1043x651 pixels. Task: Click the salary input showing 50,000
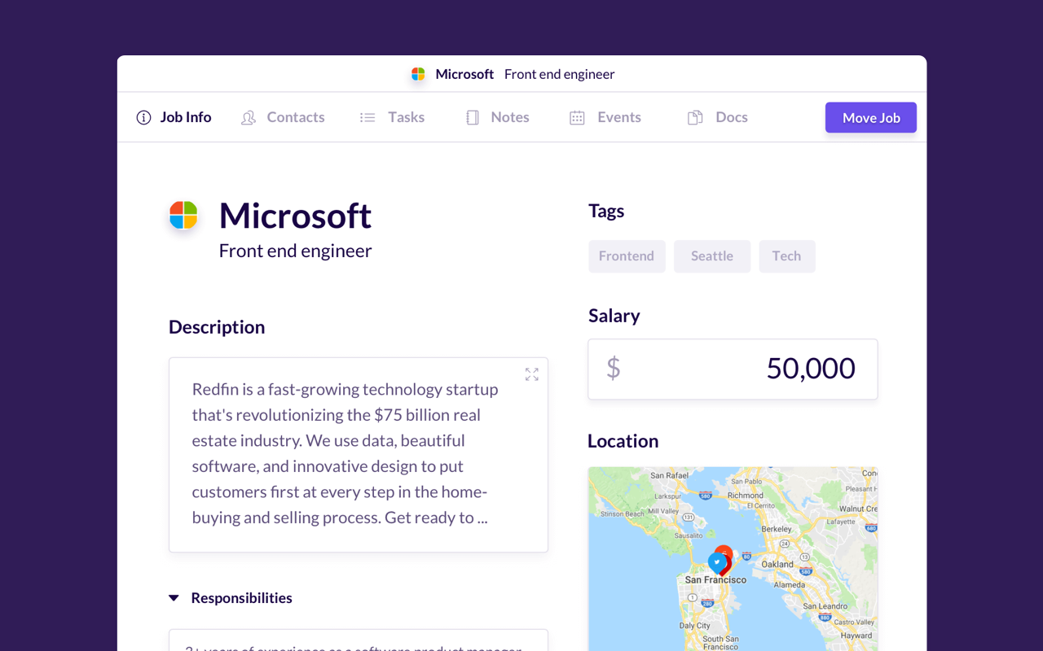point(733,369)
